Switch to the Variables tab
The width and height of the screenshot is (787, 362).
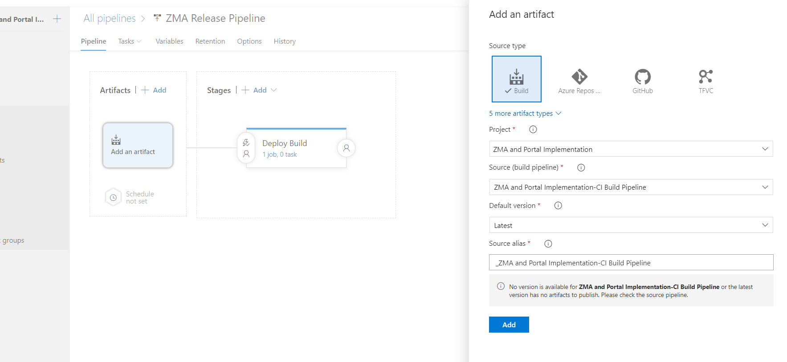coord(169,41)
